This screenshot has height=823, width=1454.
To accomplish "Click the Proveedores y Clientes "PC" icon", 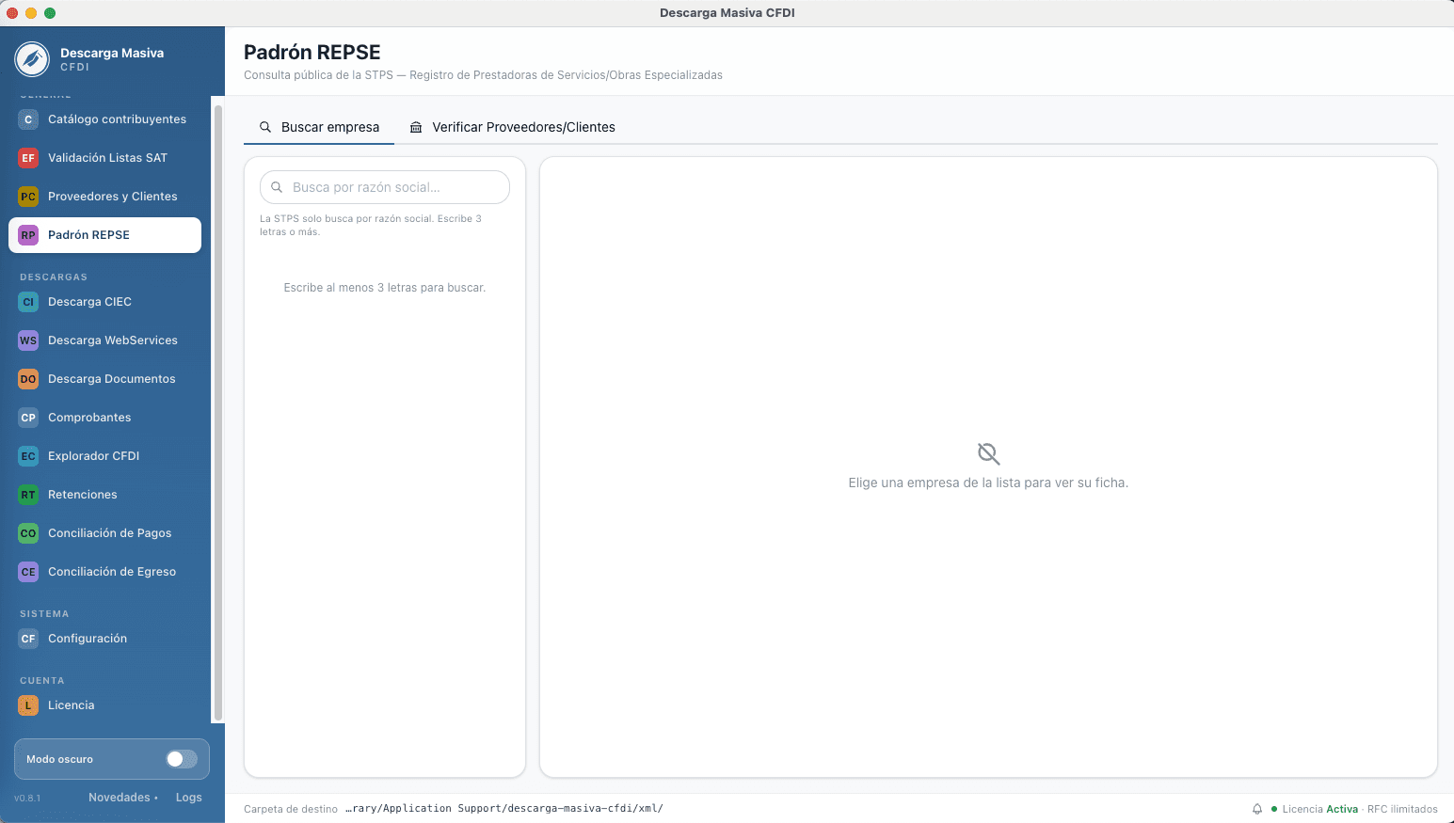I will 28,197.
